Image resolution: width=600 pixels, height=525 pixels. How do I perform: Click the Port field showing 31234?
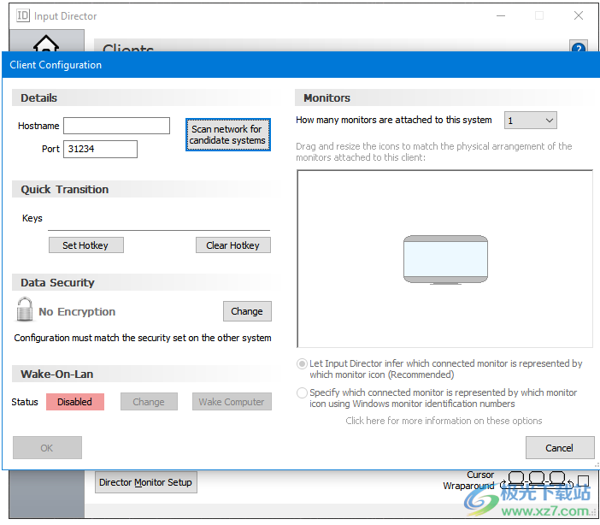(x=100, y=149)
